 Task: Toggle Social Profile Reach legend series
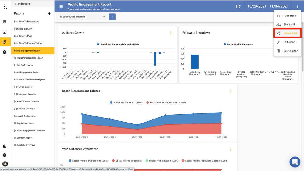tap(126, 103)
